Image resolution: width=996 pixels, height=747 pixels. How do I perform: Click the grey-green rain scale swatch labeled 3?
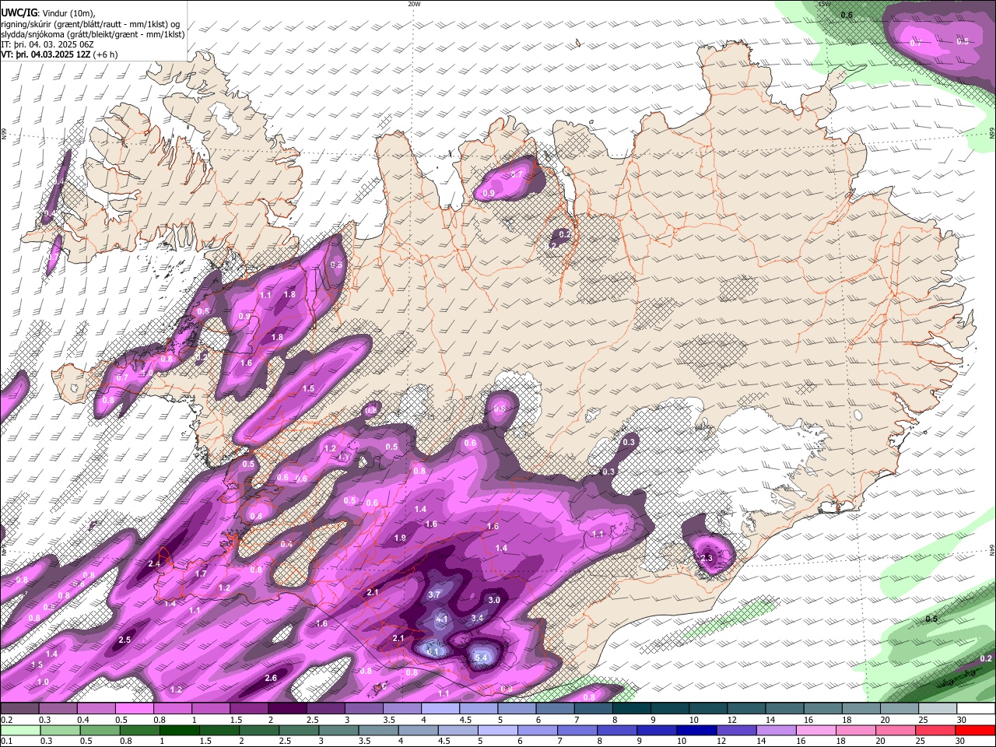(x=338, y=731)
